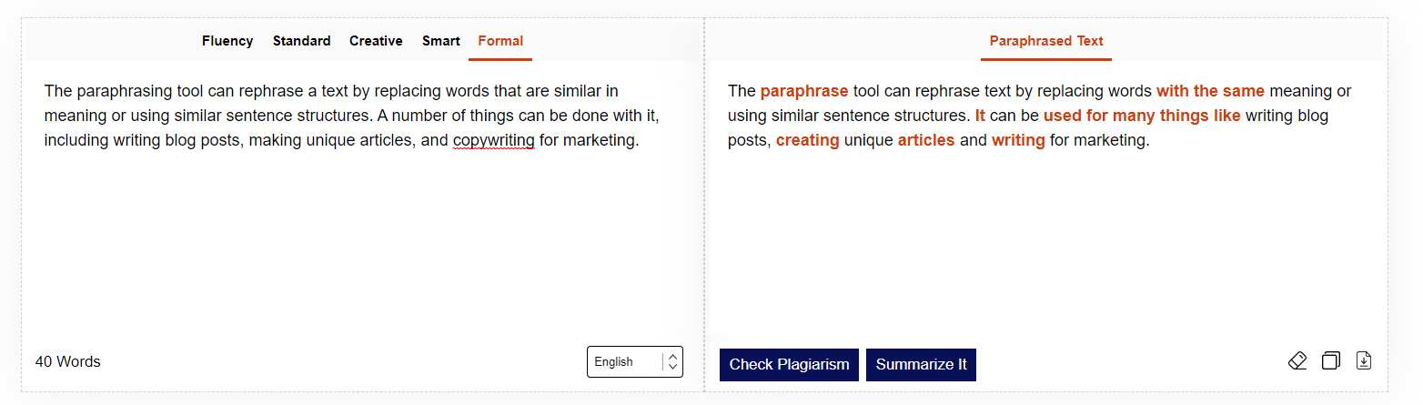Select the highlighted phrase "used for many things like"
Viewport: 1423px width, 405px height.
click(1142, 116)
